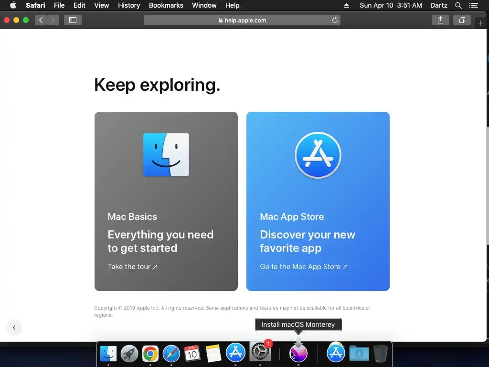The image size is (489, 367).
Task: Click the App Store logo in blue card
Action: pos(318,155)
